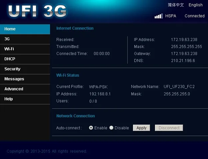The image size is (208, 159).
Task: Open the DHCP menu item
Action: 25,59
